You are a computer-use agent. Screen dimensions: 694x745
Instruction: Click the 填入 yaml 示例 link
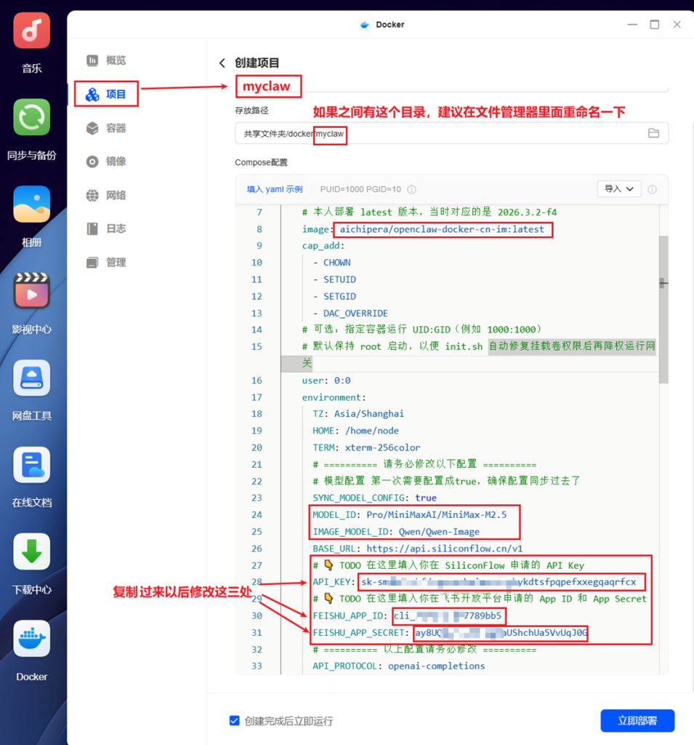pos(274,189)
